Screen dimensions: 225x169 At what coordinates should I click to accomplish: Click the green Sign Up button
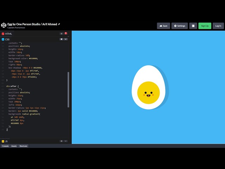pyautogui.click(x=205, y=26)
